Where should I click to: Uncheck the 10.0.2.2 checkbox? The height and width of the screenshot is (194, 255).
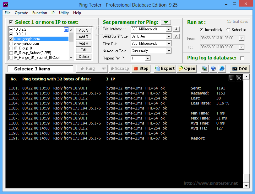[11, 29]
